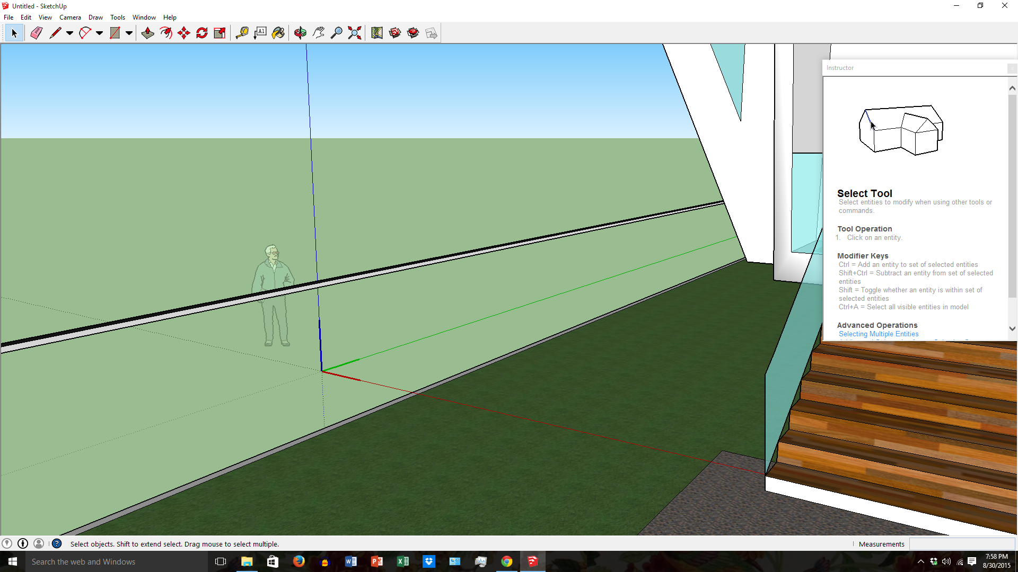Click the credits info status bar icon
This screenshot has width=1018, height=572.
[x=23, y=543]
